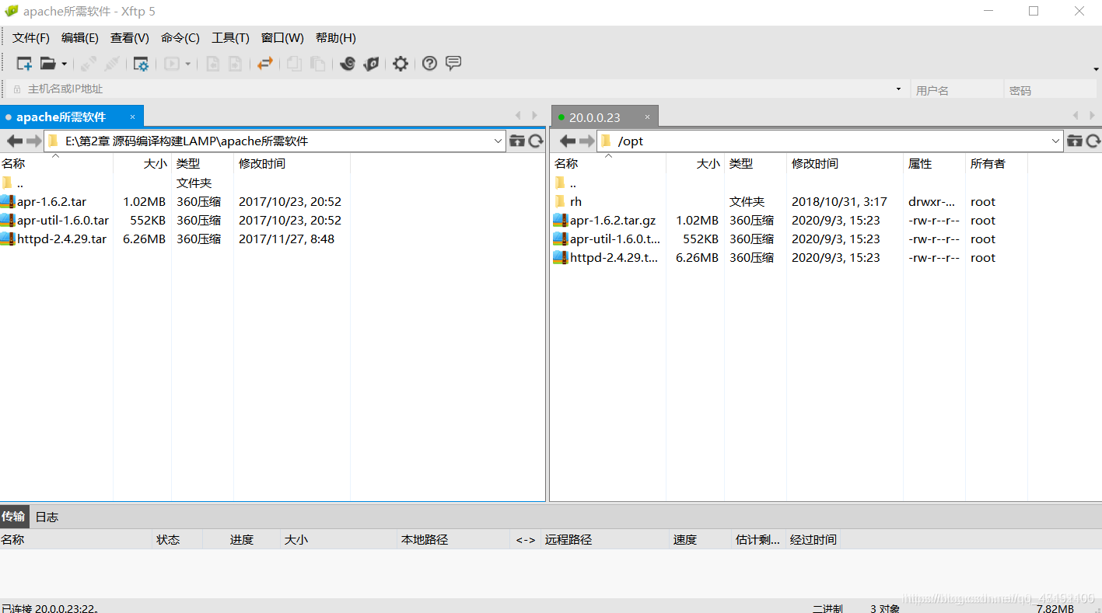The image size is (1102, 613).
Task: Go forward in local pane navigation
Action: tap(33, 141)
